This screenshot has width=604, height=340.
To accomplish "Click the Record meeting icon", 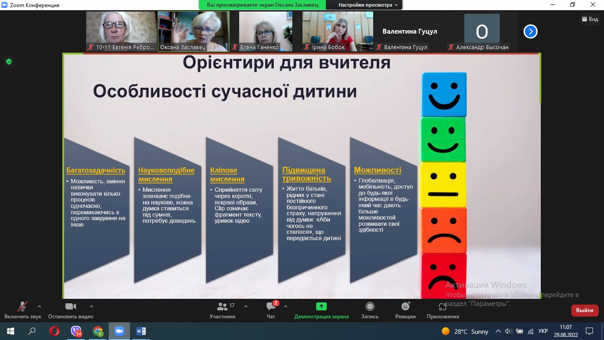I will (x=370, y=307).
